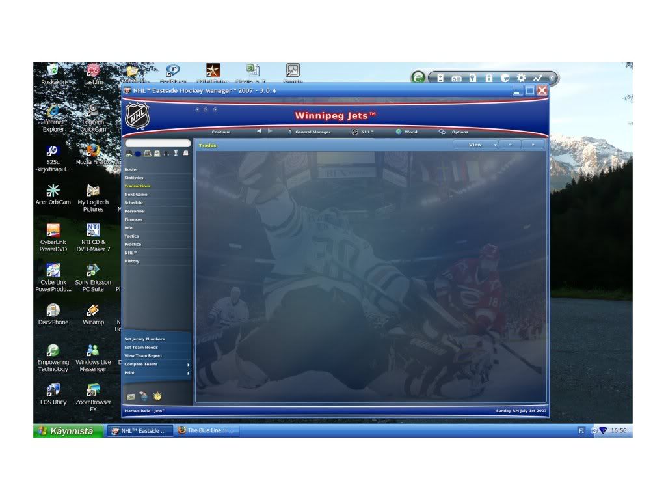The height and width of the screenshot is (500, 666).
Task: Open the View dropdown in Trades panel
Action: pyautogui.click(x=475, y=145)
